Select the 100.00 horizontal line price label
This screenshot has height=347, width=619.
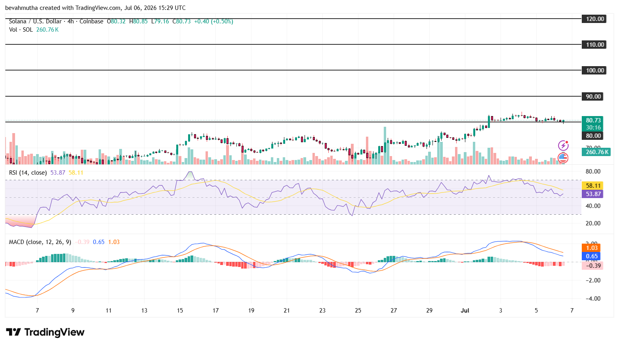click(x=594, y=70)
